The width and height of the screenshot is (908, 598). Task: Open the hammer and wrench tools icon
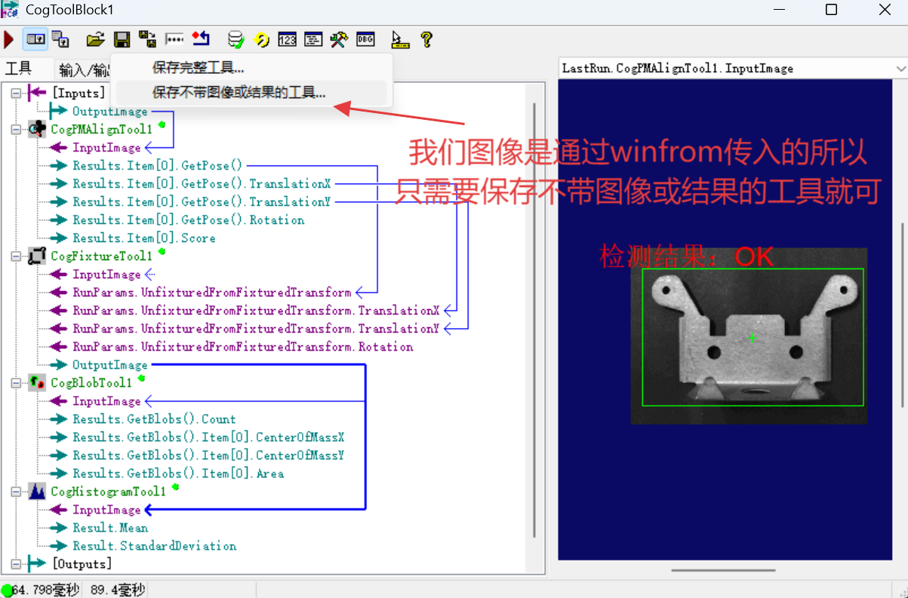click(x=339, y=39)
